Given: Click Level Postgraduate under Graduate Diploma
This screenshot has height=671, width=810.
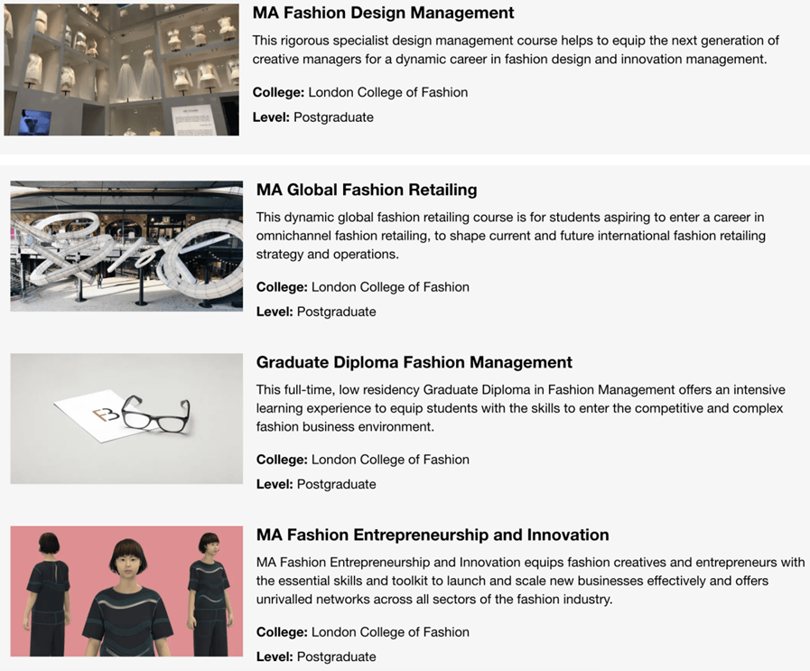Looking at the screenshot, I should point(316,485).
